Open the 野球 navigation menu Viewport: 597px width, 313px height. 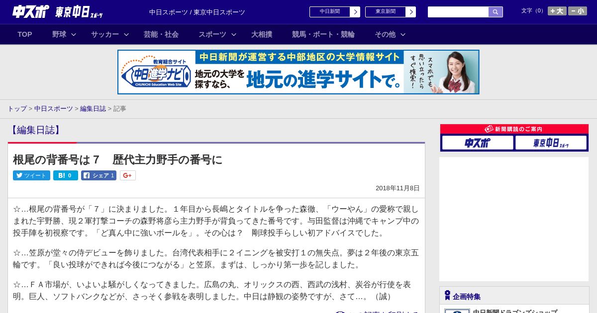click(59, 34)
